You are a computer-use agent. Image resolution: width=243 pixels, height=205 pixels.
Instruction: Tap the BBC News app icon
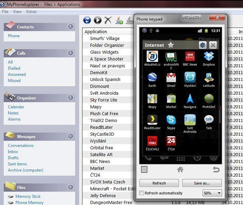[x=190, y=58]
